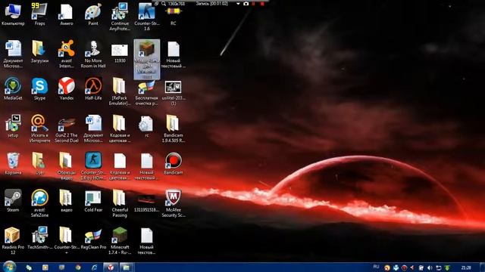Open the 21:28 taskbar clock
Image resolution: width=485 pixels, height=272 pixels.
pyautogui.click(x=466, y=267)
